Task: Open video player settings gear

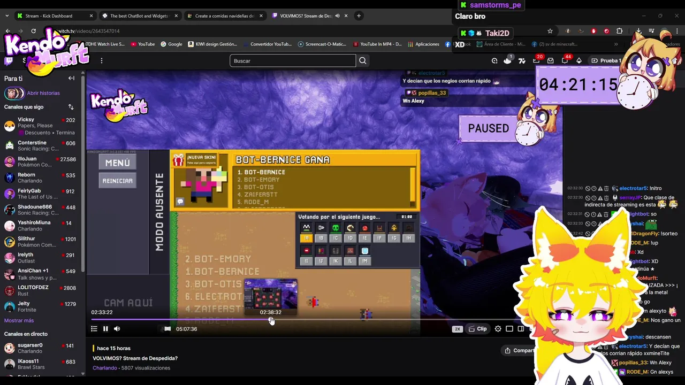Action: [x=498, y=329]
